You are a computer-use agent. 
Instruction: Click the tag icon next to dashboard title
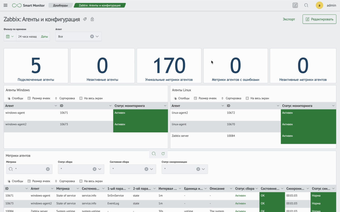(x=85, y=19)
